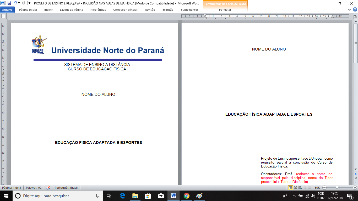This screenshot has width=358, height=201.
Task: Click the Save icon in Quick Access
Action: pyautogui.click(x=9, y=3)
